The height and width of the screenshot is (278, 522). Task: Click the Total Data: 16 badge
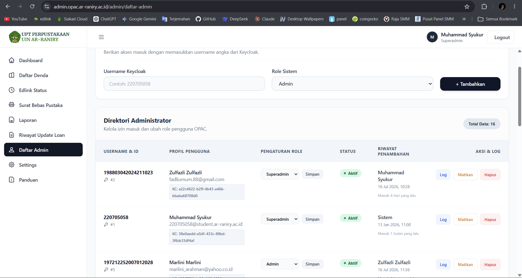click(x=482, y=124)
